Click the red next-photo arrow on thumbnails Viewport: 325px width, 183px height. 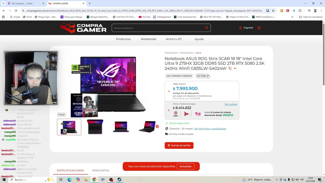pyautogui.click(x=157, y=126)
